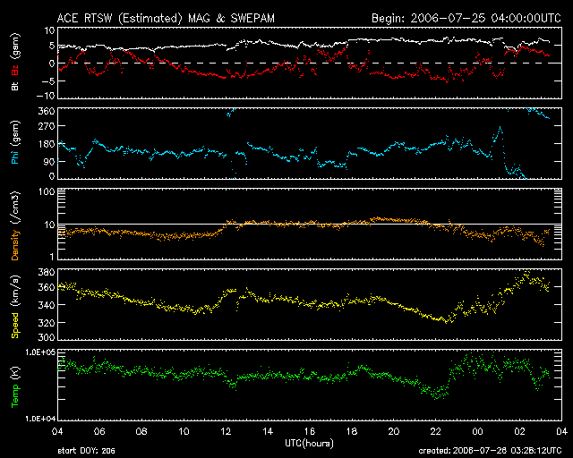Click the "(/cm3)" unit label
Image resolution: width=573 pixels, height=458 pixels.
[x=15, y=208]
